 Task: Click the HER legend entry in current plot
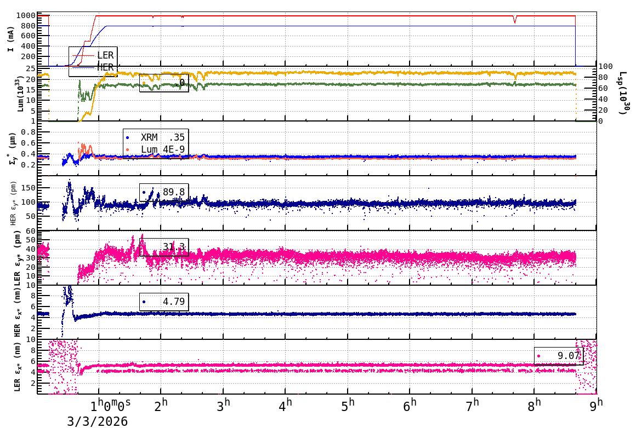[93, 68]
